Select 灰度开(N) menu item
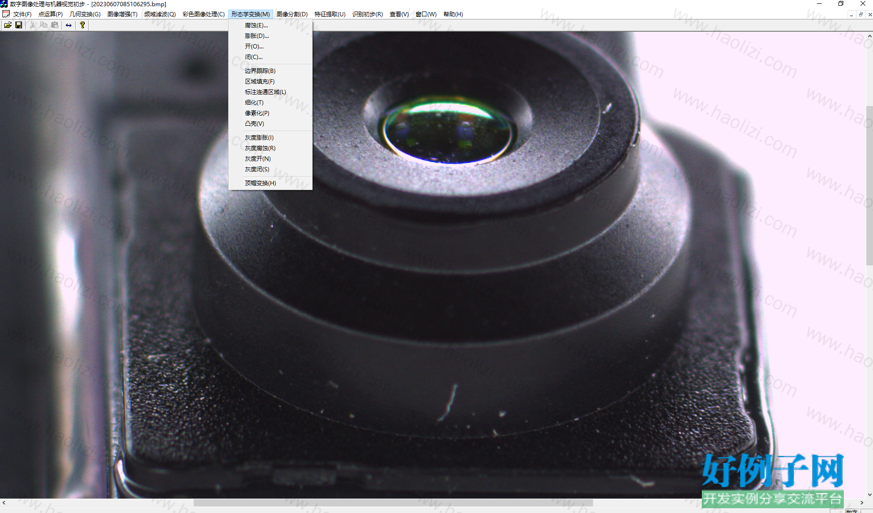 [270, 159]
